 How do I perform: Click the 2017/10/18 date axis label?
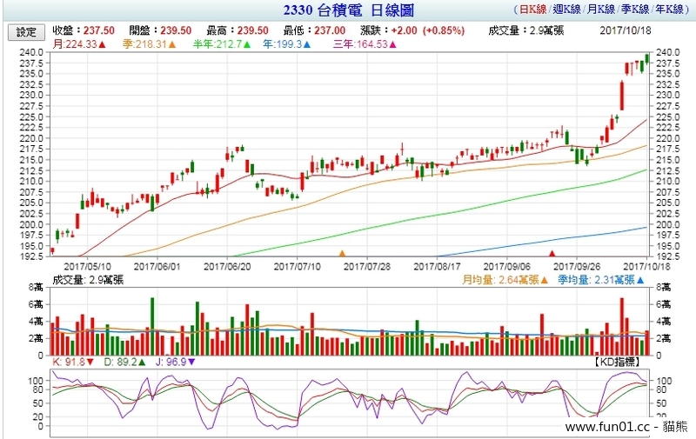pyautogui.click(x=646, y=267)
